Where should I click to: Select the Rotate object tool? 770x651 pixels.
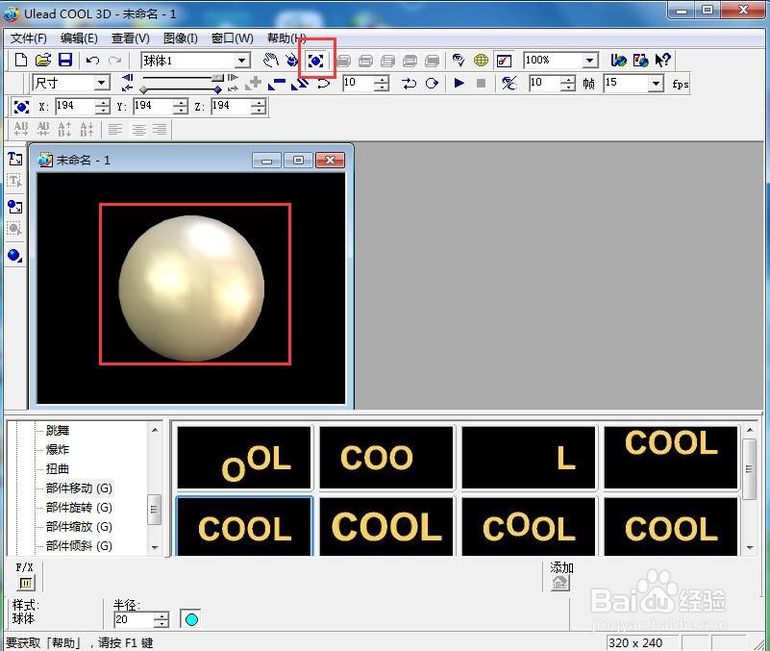[x=292, y=60]
